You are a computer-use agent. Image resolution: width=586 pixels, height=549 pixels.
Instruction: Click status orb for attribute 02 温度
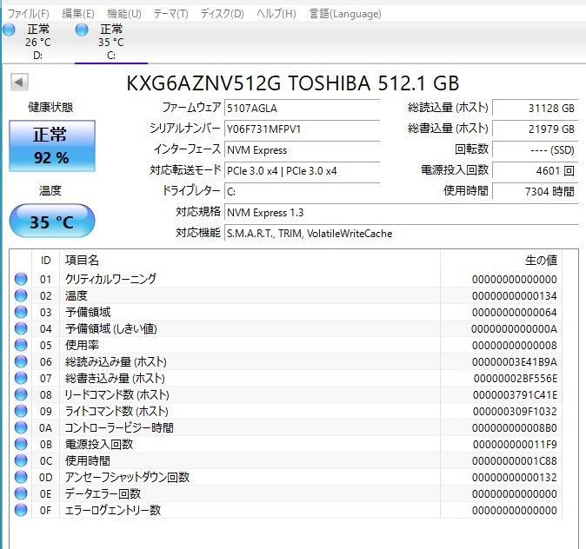tap(21, 295)
